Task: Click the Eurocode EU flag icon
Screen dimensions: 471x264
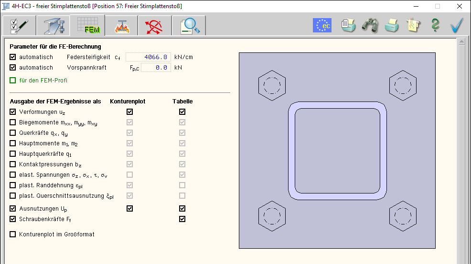Action: tap(322, 25)
